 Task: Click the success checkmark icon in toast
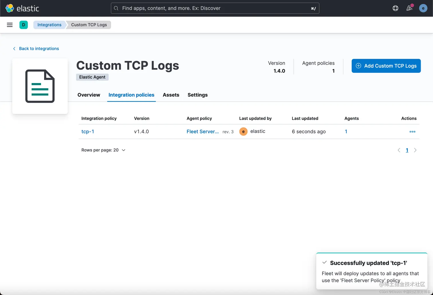[x=324, y=262]
